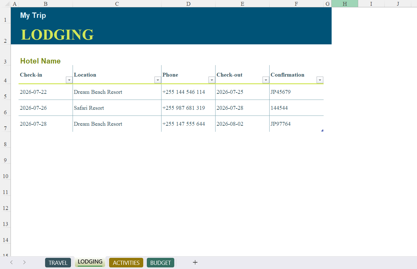Select column B header
This screenshot has width=417, height=269.
coord(46,4)
